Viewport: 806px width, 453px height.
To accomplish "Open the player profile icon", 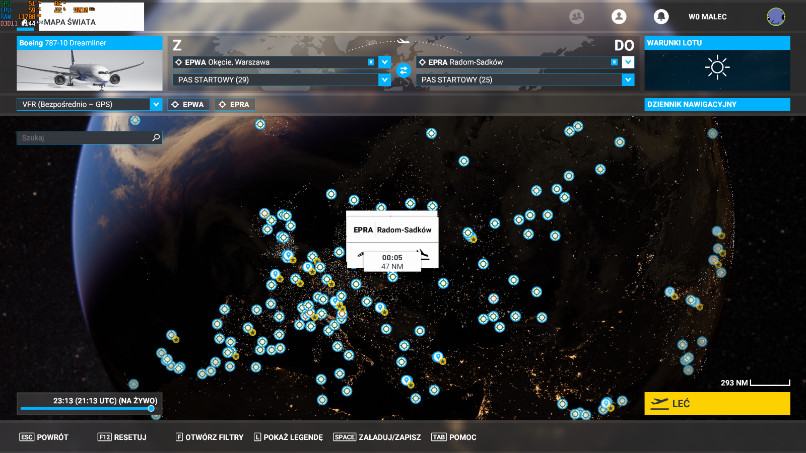I will click(619, 17).
